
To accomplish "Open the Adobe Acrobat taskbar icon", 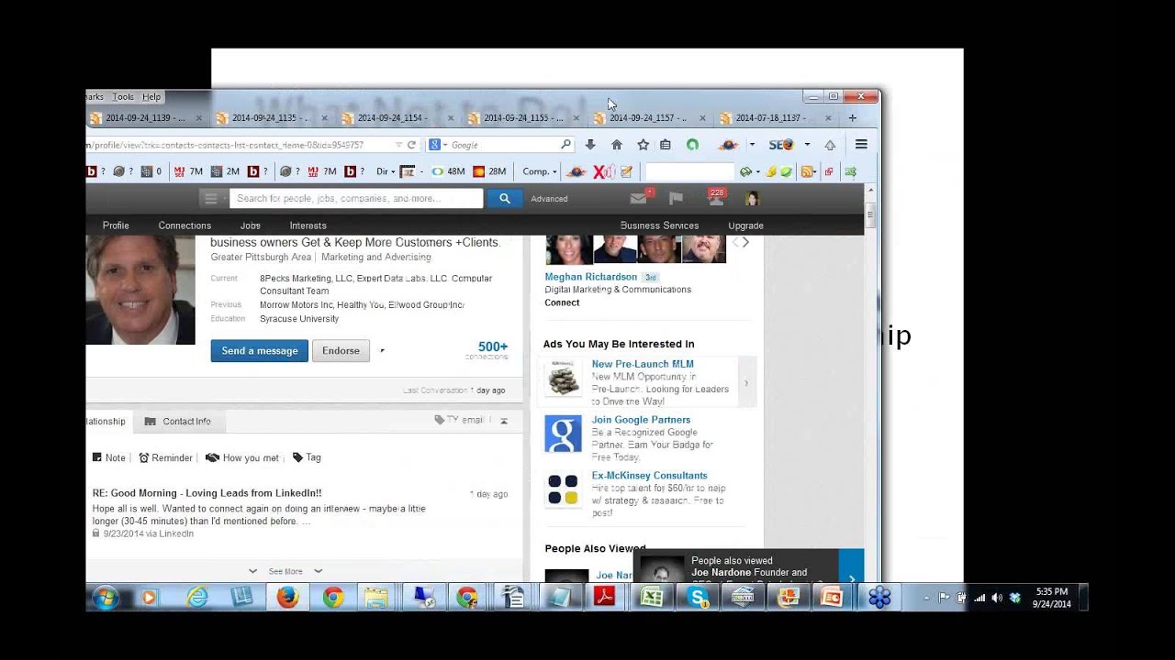I will pos(604,598).
